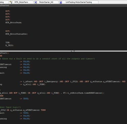Click the Input Logic comment line
This screenshot has width=127, height=124.
coord(10,107)
